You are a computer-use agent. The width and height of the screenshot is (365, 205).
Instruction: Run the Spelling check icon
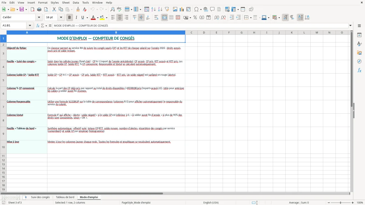tap(119, 9)
